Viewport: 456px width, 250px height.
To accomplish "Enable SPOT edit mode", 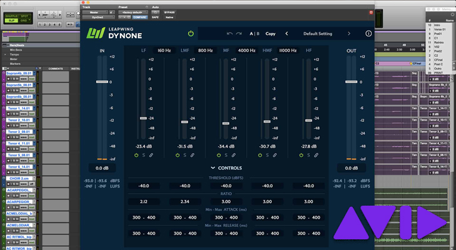I will [24, 16].
